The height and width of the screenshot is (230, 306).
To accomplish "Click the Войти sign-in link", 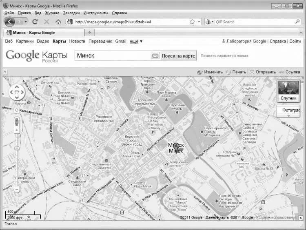I will tap(295, 41).
